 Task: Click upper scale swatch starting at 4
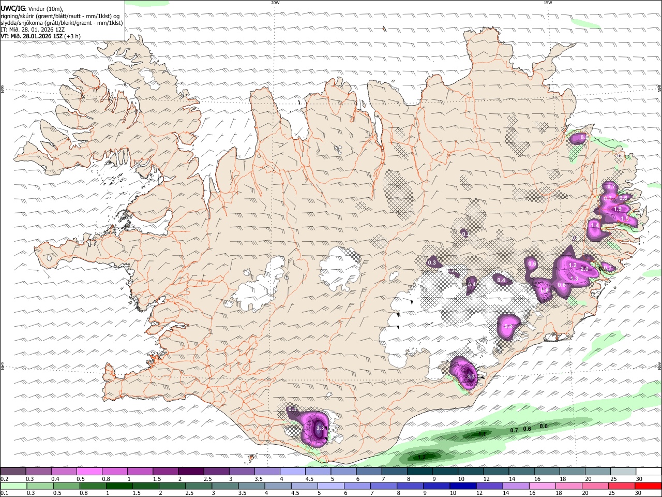point(292,472)
